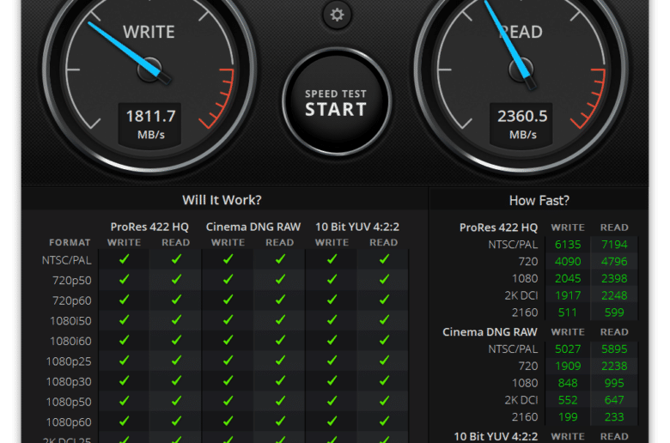Click the ProRes NTSC/PAL read value 7194
Viewport: 670px width, 443px height.
[614, 245]
